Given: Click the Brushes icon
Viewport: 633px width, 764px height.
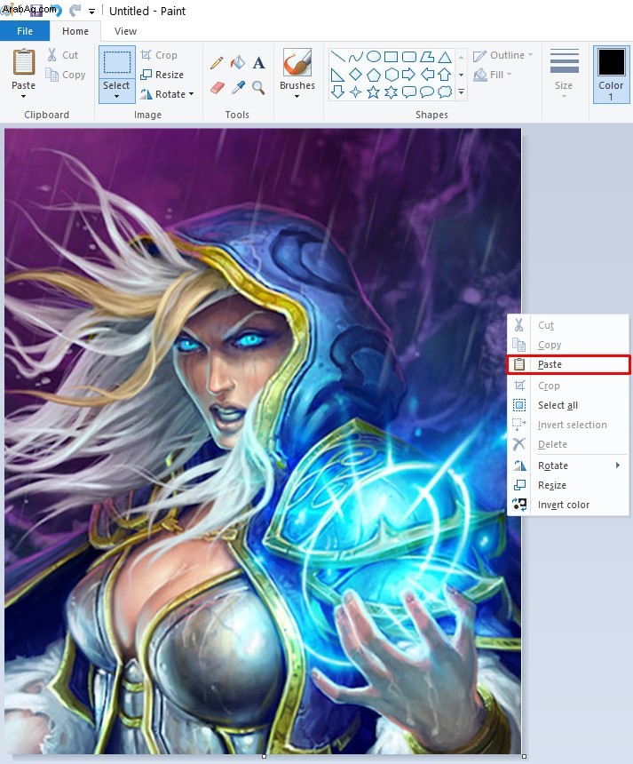Looking at the screenshot, I should click(297, 62).
